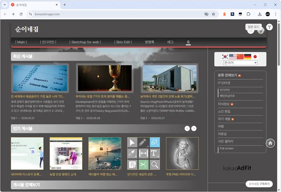This screenshot has width=281, height=192.
Task: Toggle 일반 모드 display mode
Action: [x=253, y=27]
